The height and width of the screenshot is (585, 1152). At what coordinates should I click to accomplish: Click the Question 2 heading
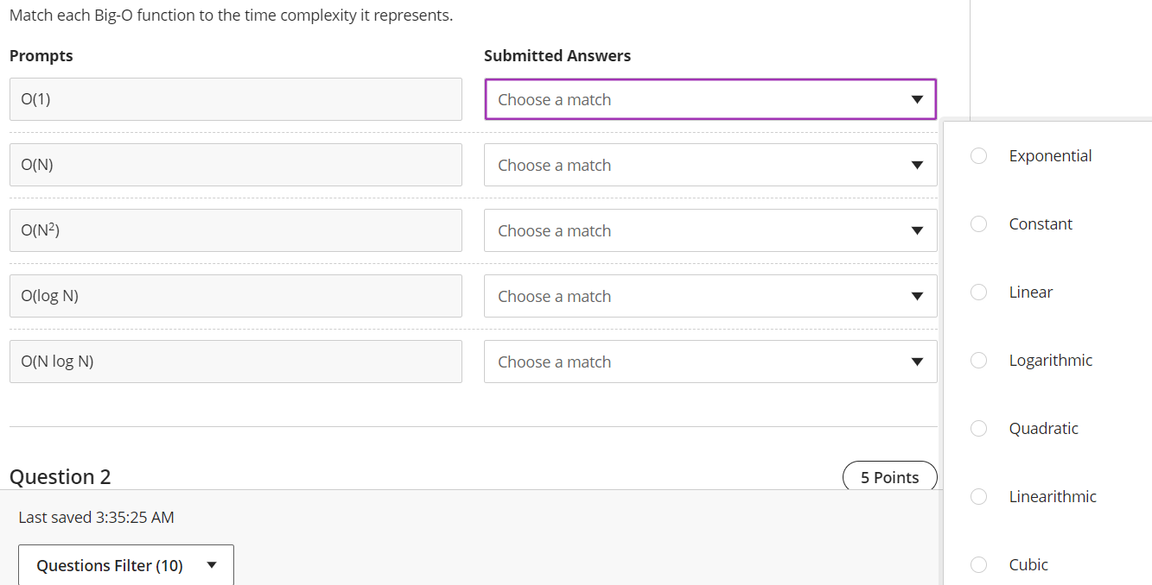60,477
